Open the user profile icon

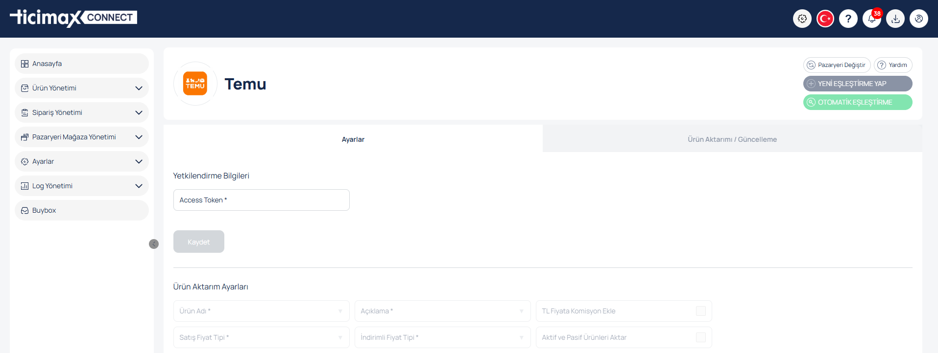(919, 19)
